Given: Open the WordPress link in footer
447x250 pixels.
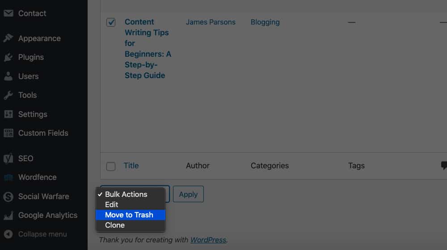Looking at the screenshot, I should [x=208, y=240].
